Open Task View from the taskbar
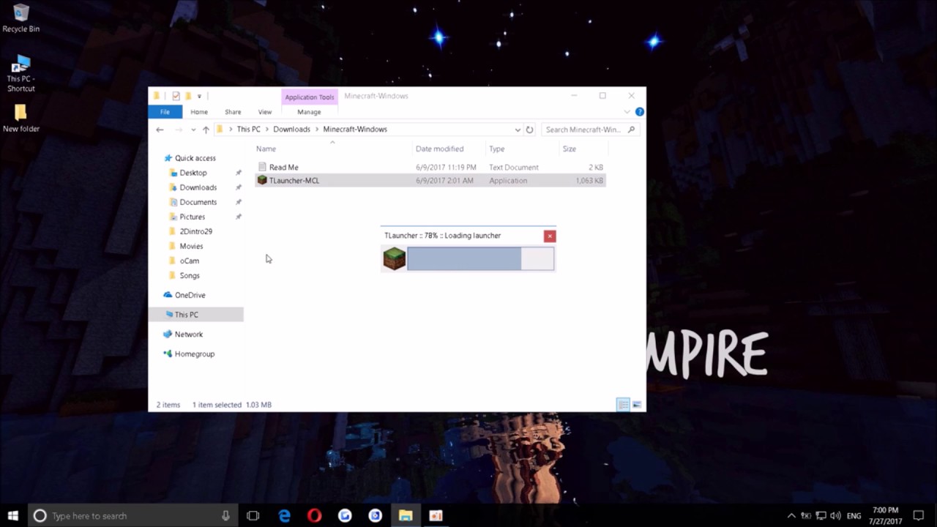Image resolution: width=937 pixels, height=527 pixels. 253,516
